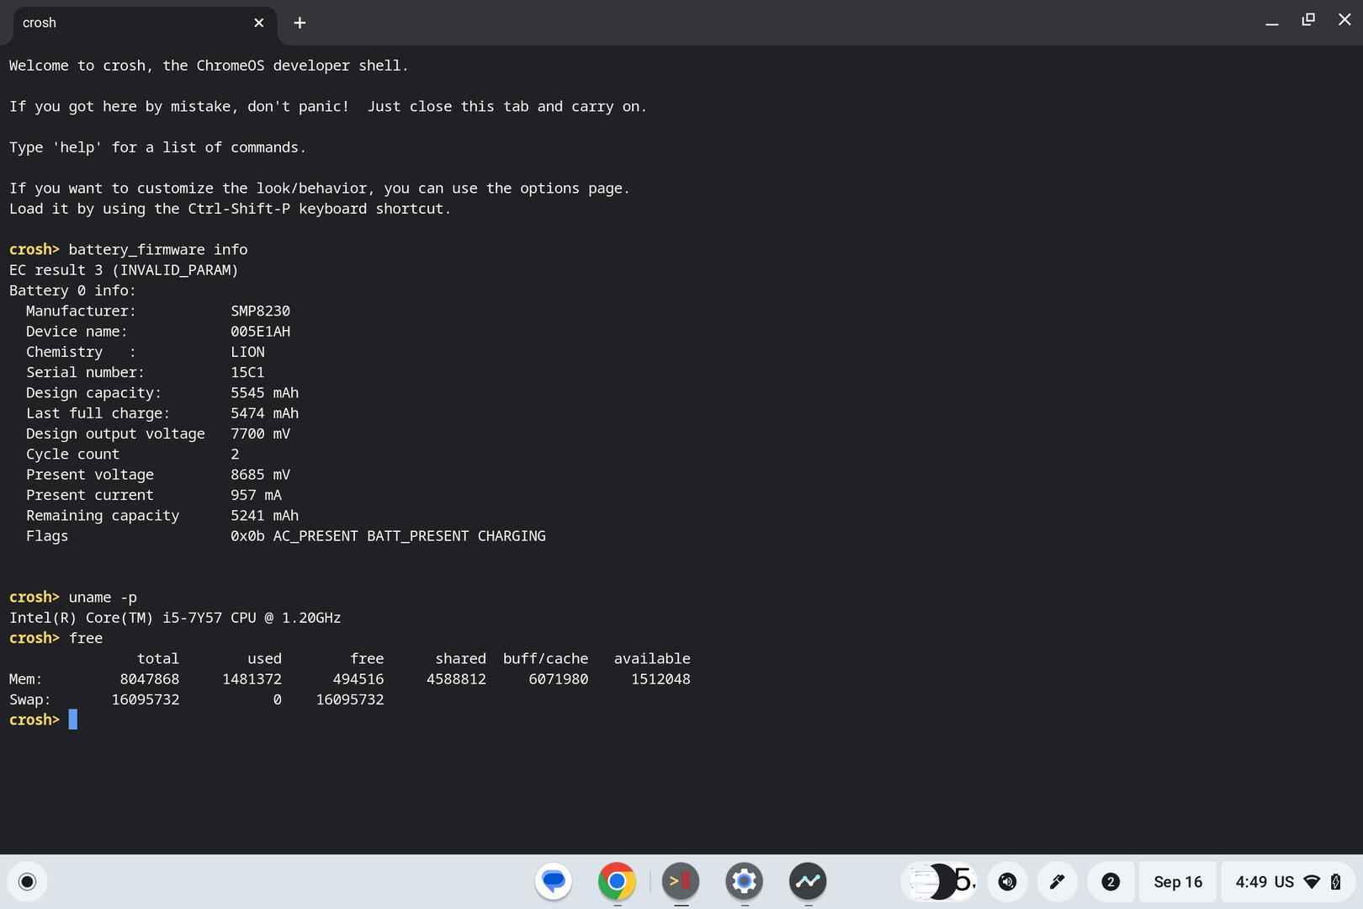Click the US input method indicator

(x=1284, y=881)
